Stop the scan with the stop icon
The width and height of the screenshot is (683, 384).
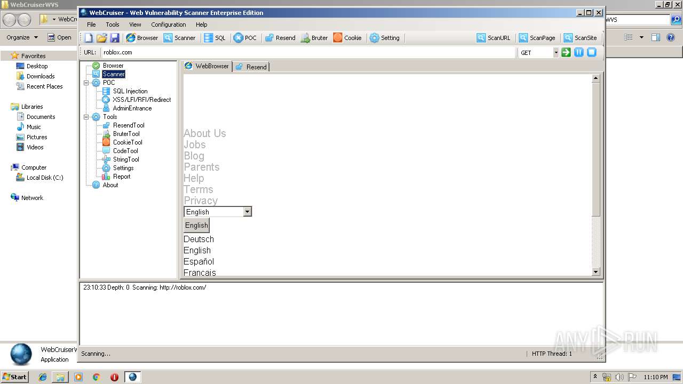592,52
